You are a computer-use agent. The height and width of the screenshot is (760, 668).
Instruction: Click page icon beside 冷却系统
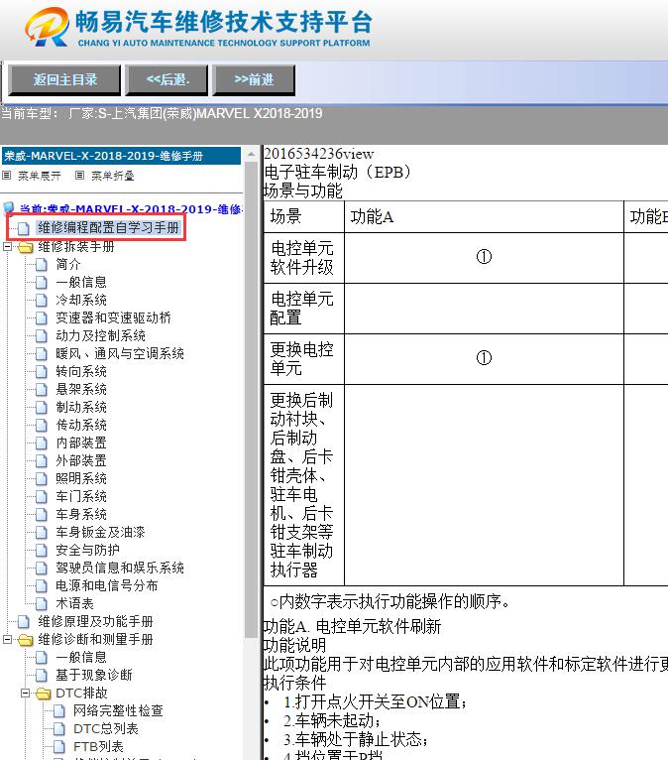pos(42,301)
